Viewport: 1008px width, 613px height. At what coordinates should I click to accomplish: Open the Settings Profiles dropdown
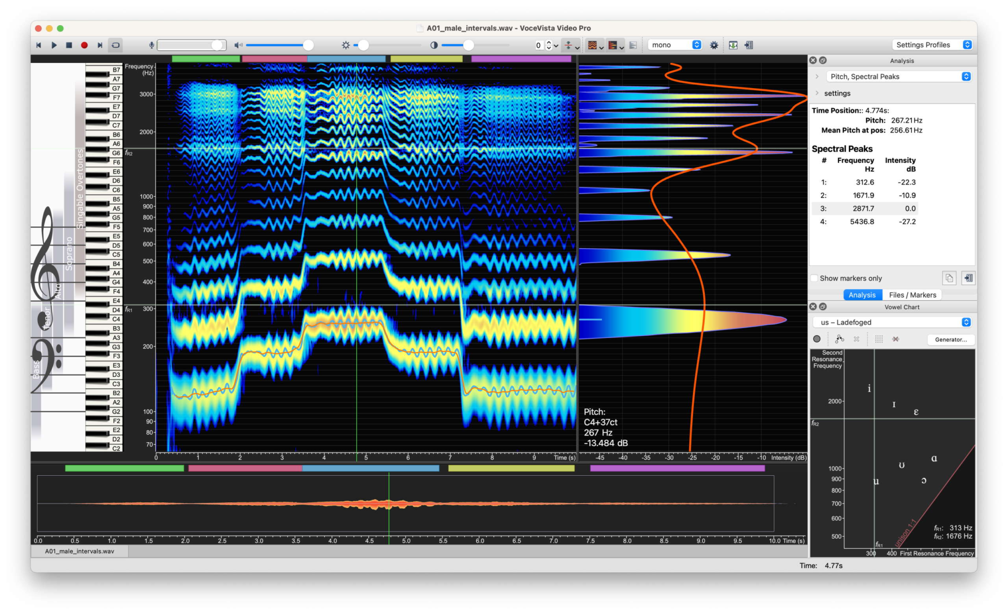tap(932, 45)
